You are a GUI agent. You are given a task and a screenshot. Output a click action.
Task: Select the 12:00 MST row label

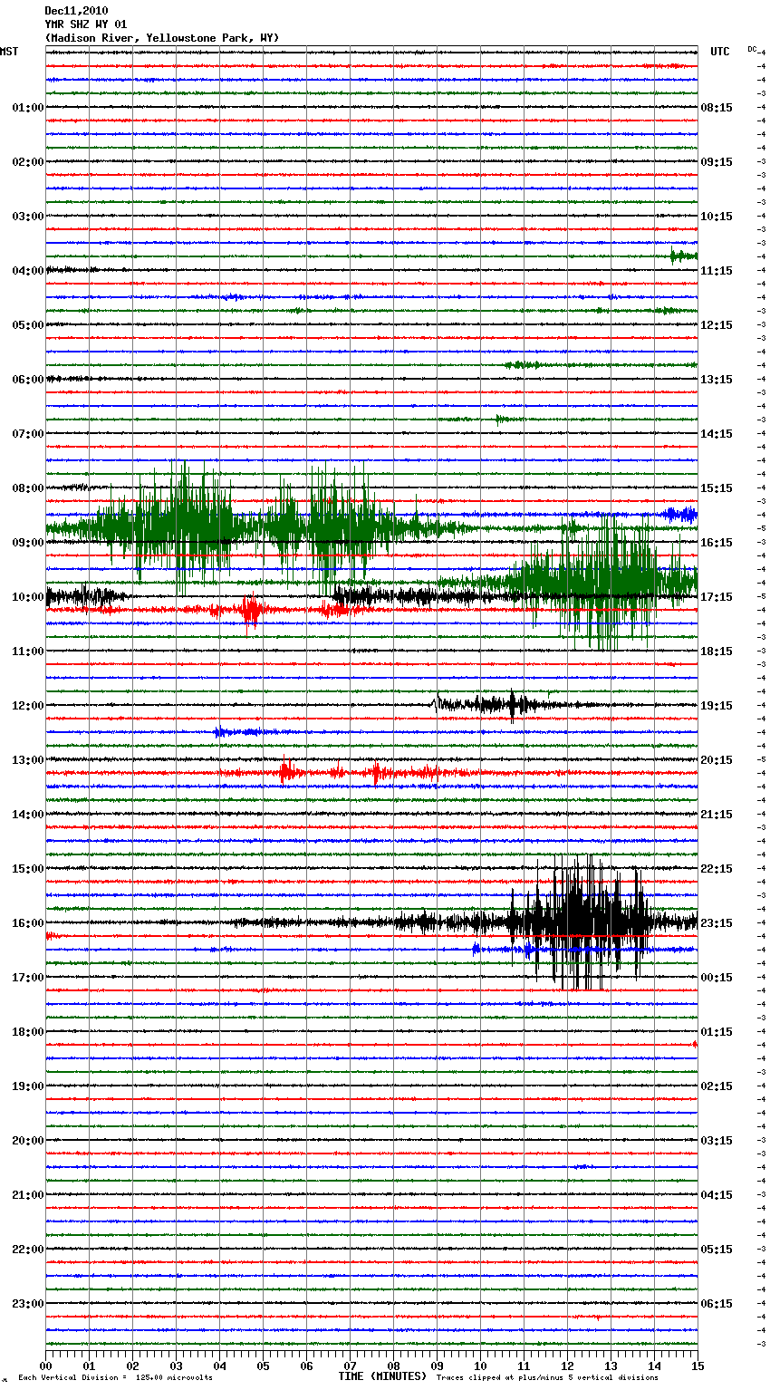[27, 706]
